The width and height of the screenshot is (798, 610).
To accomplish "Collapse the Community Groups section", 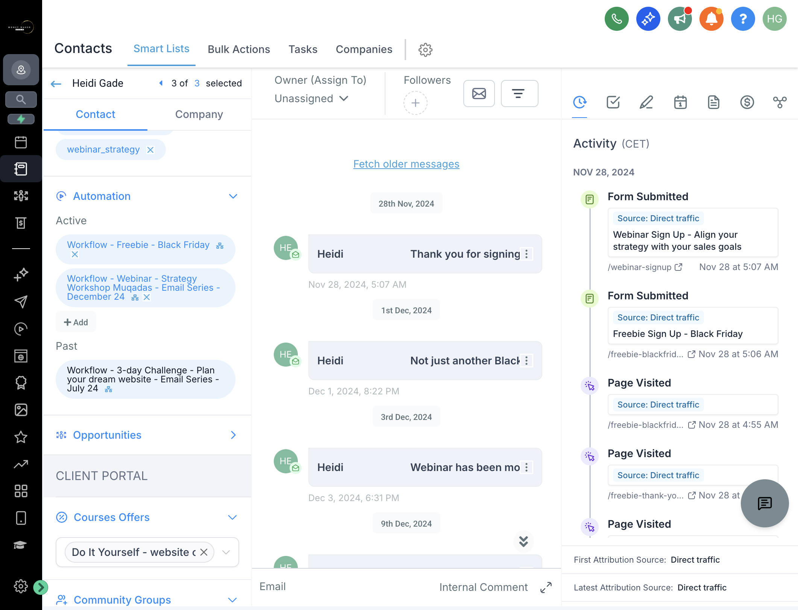I will [232, 600].
